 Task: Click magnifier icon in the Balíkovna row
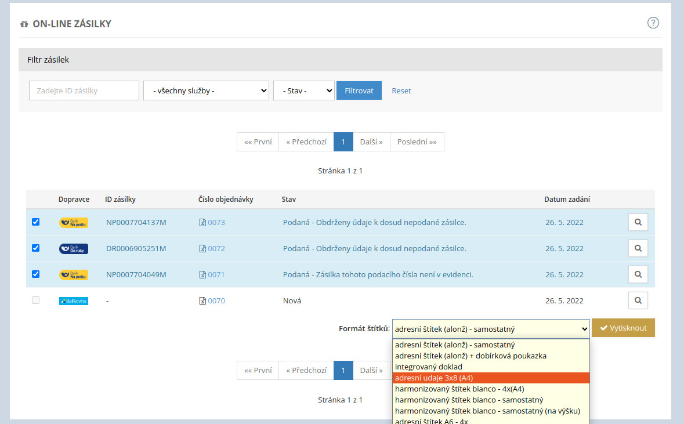click(x=638, y=300)
